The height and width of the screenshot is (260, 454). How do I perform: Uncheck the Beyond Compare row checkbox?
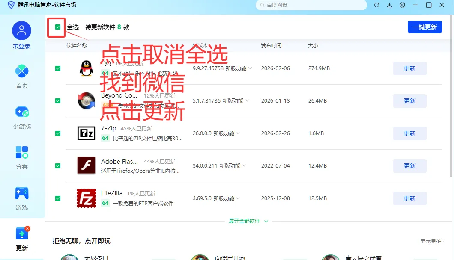pyautogui.click(x=58, y=100)
